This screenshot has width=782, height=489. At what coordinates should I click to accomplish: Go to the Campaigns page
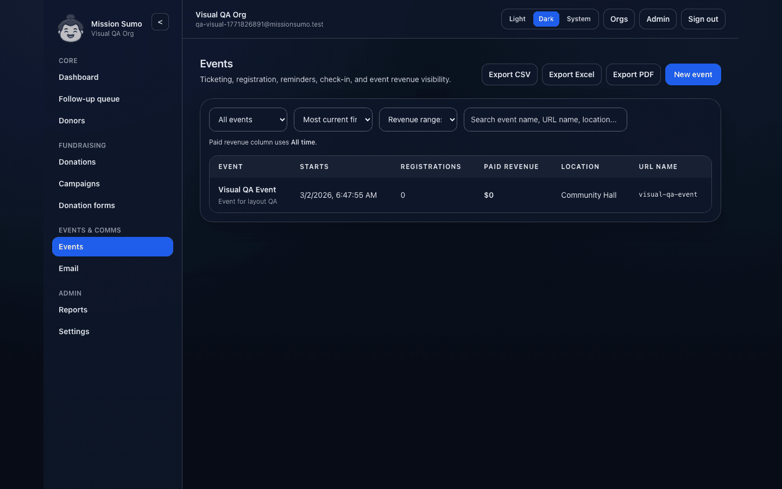tap(79, 184)
